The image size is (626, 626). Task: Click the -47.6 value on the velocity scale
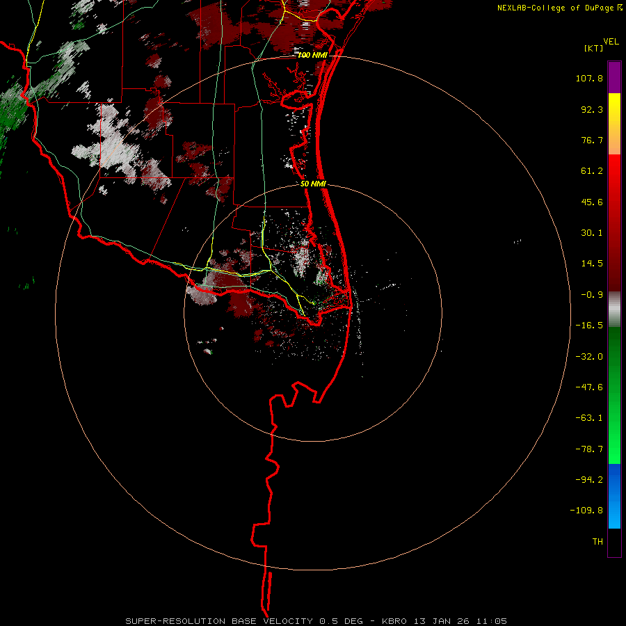pos(589,387)
